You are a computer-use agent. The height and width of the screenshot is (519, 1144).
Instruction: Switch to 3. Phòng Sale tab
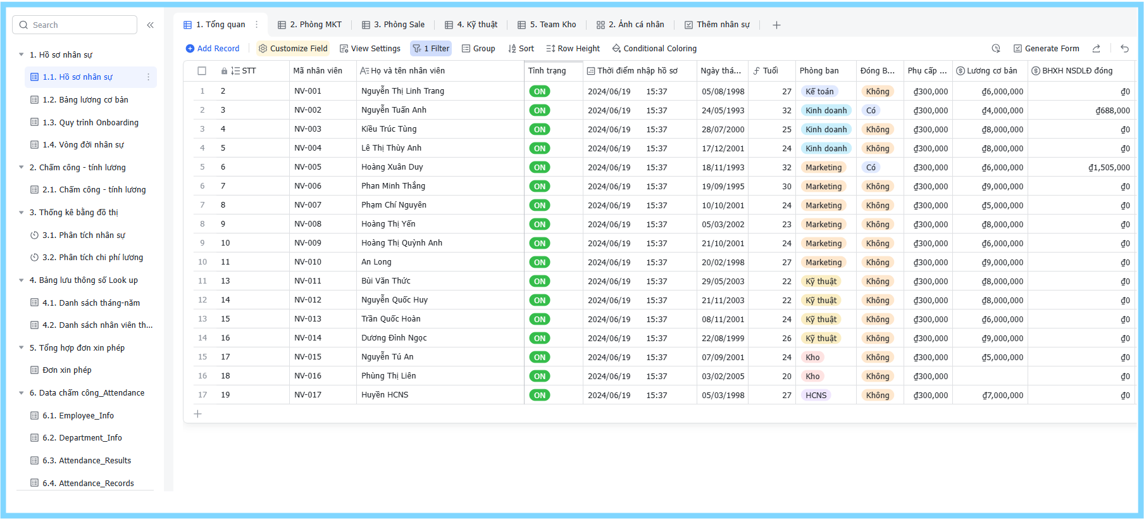[x=394, y=25]
